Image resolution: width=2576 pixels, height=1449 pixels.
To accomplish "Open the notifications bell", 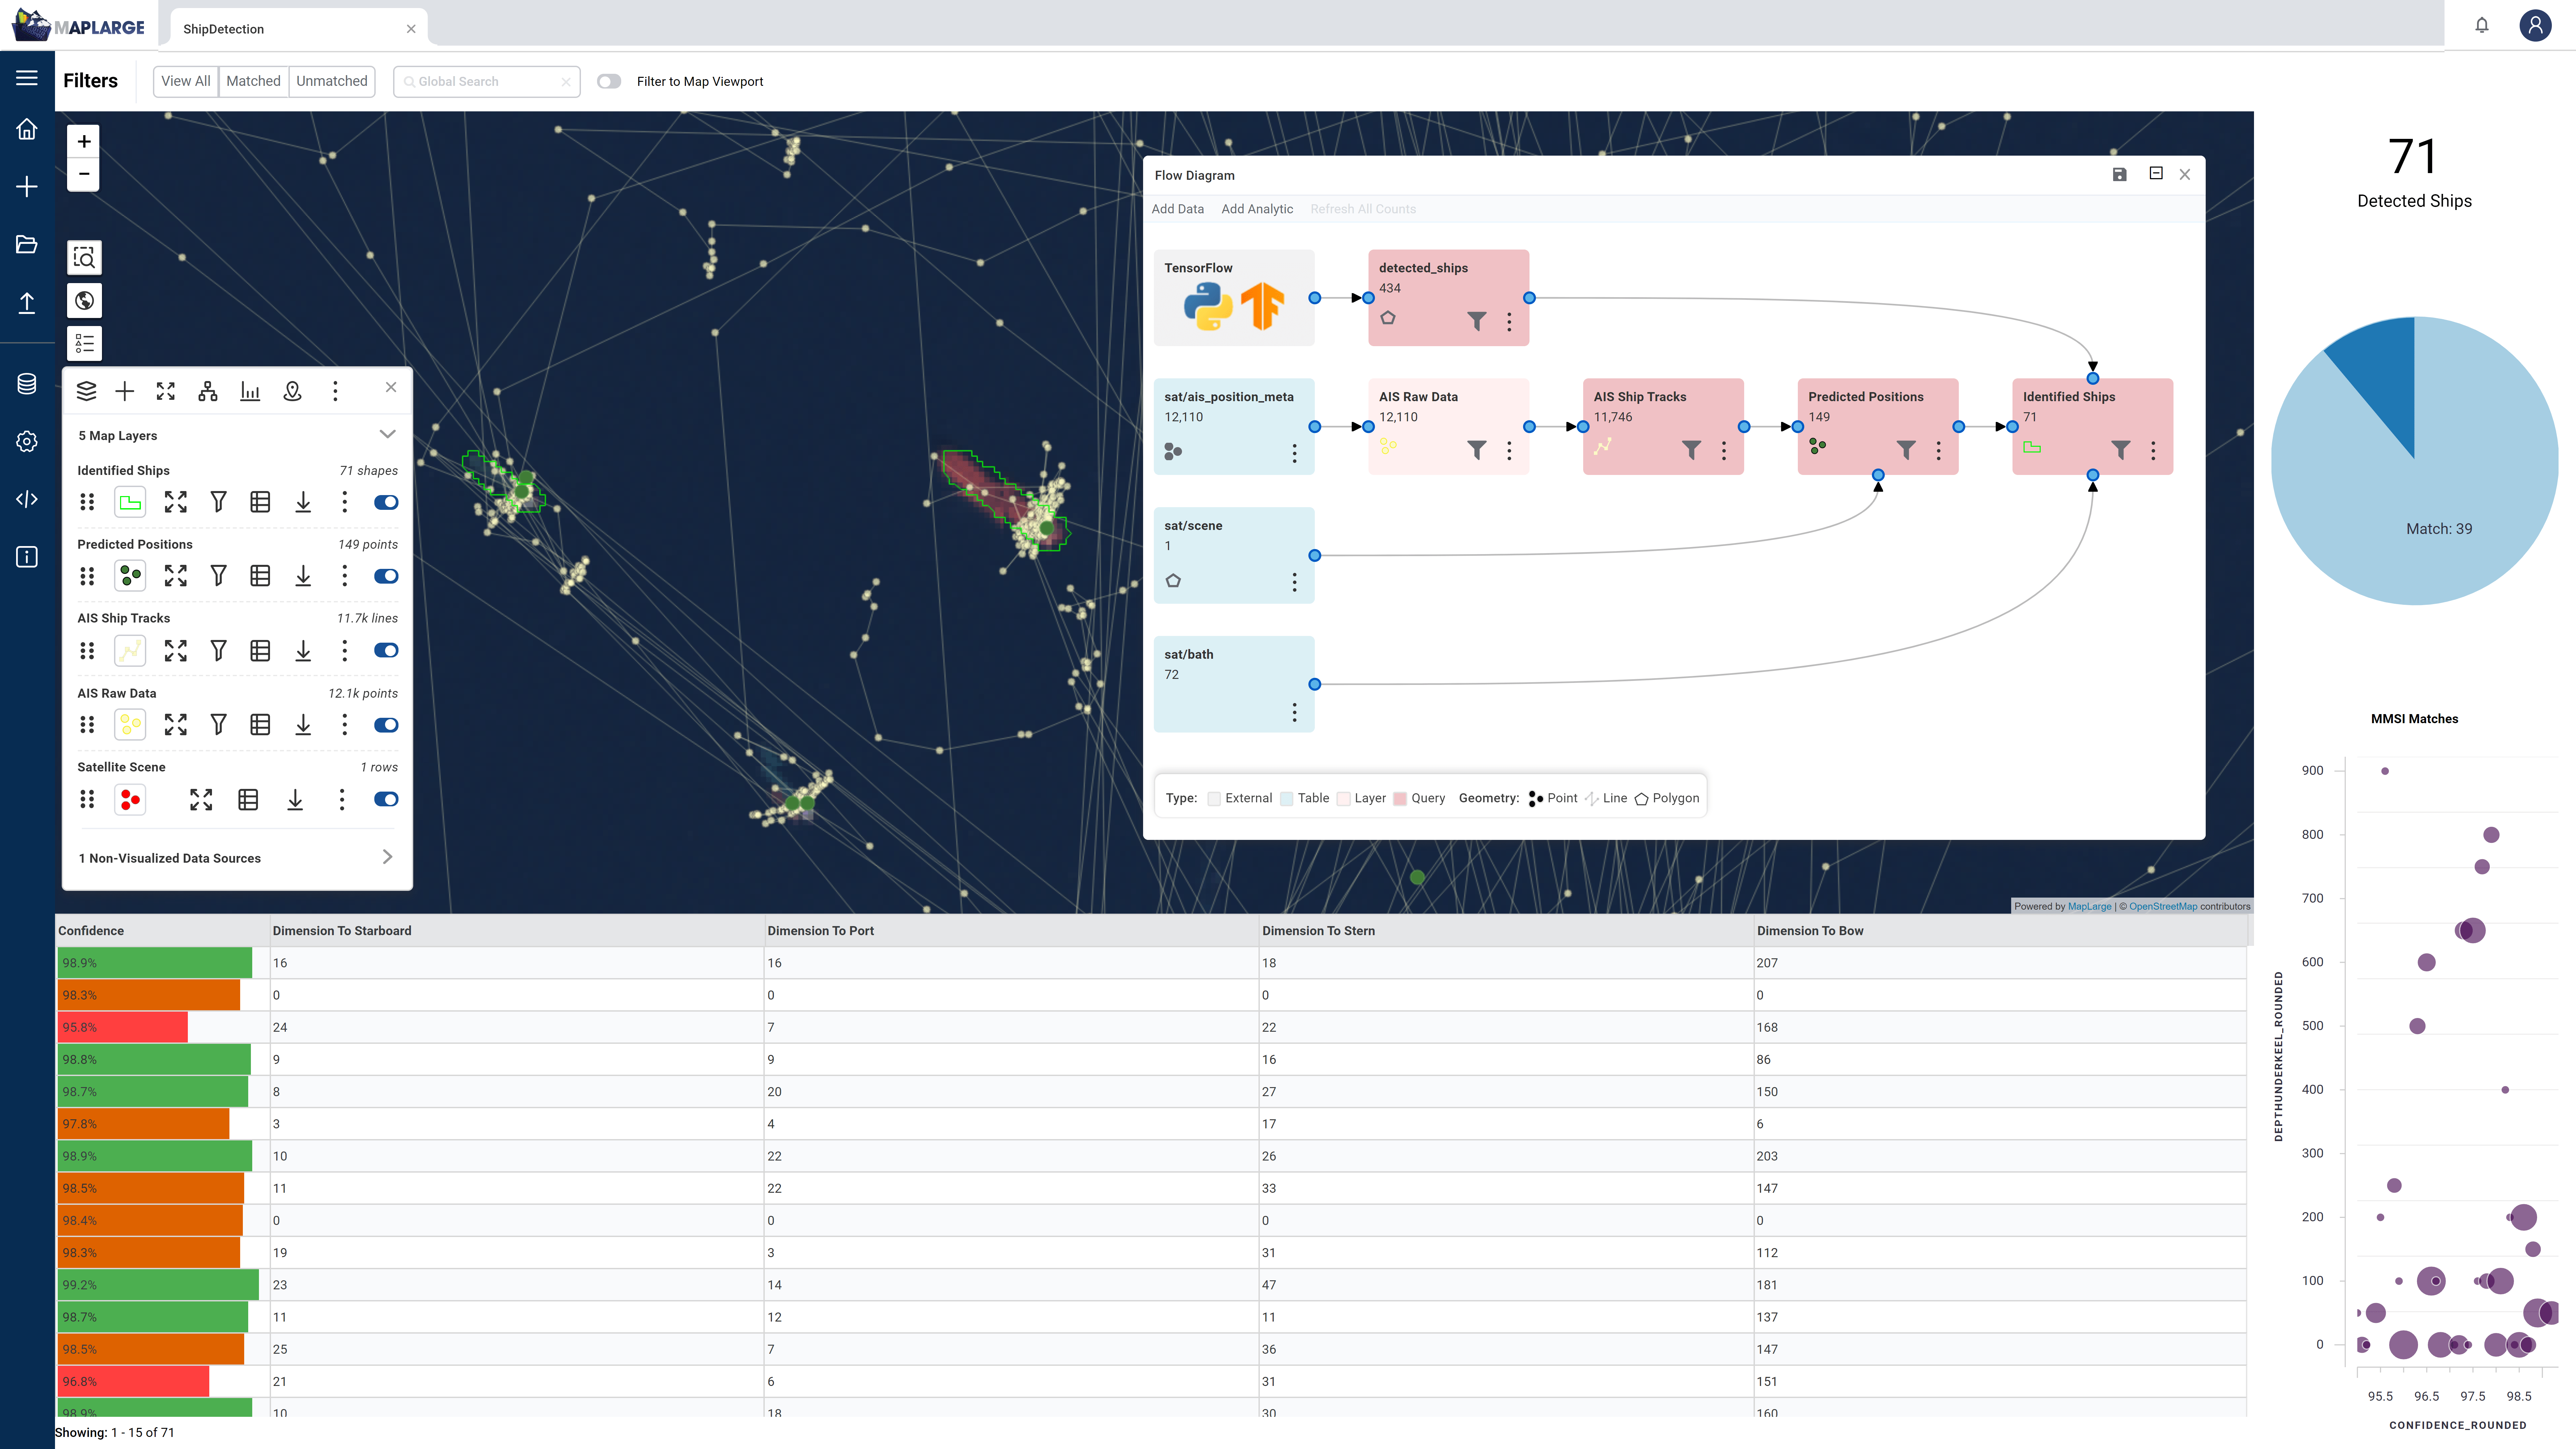I will (2481, 25).
